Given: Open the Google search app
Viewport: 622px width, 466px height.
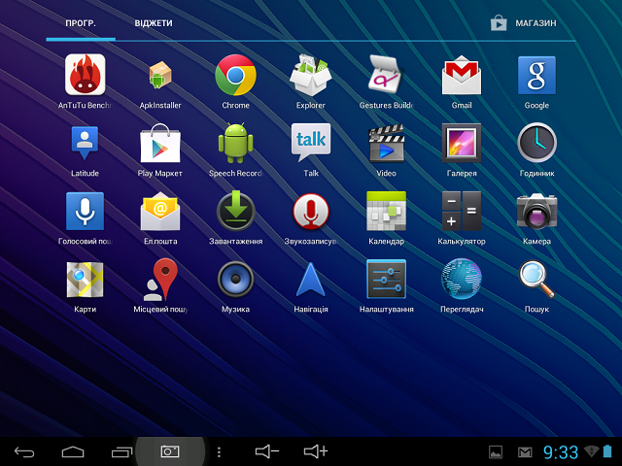Looking at the screenshot, I should [x=536, y=76].
